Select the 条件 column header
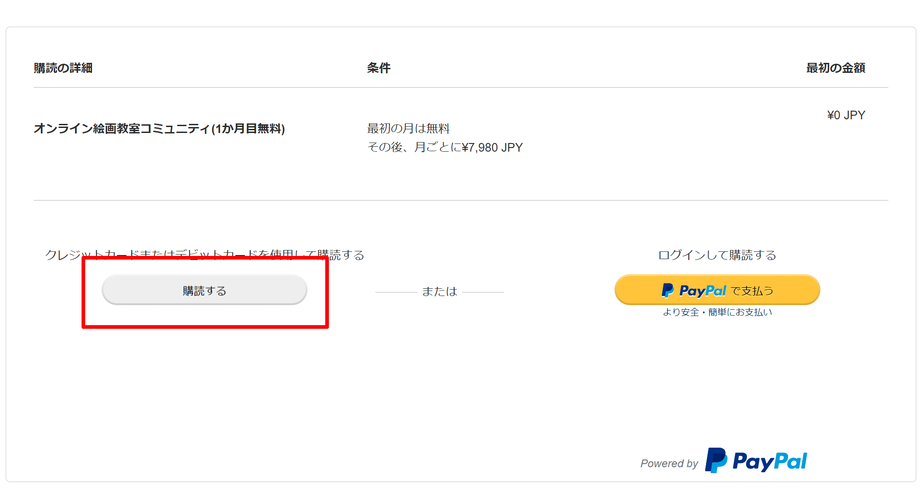The width and height of the screenshot is (922, 490). 379,68
